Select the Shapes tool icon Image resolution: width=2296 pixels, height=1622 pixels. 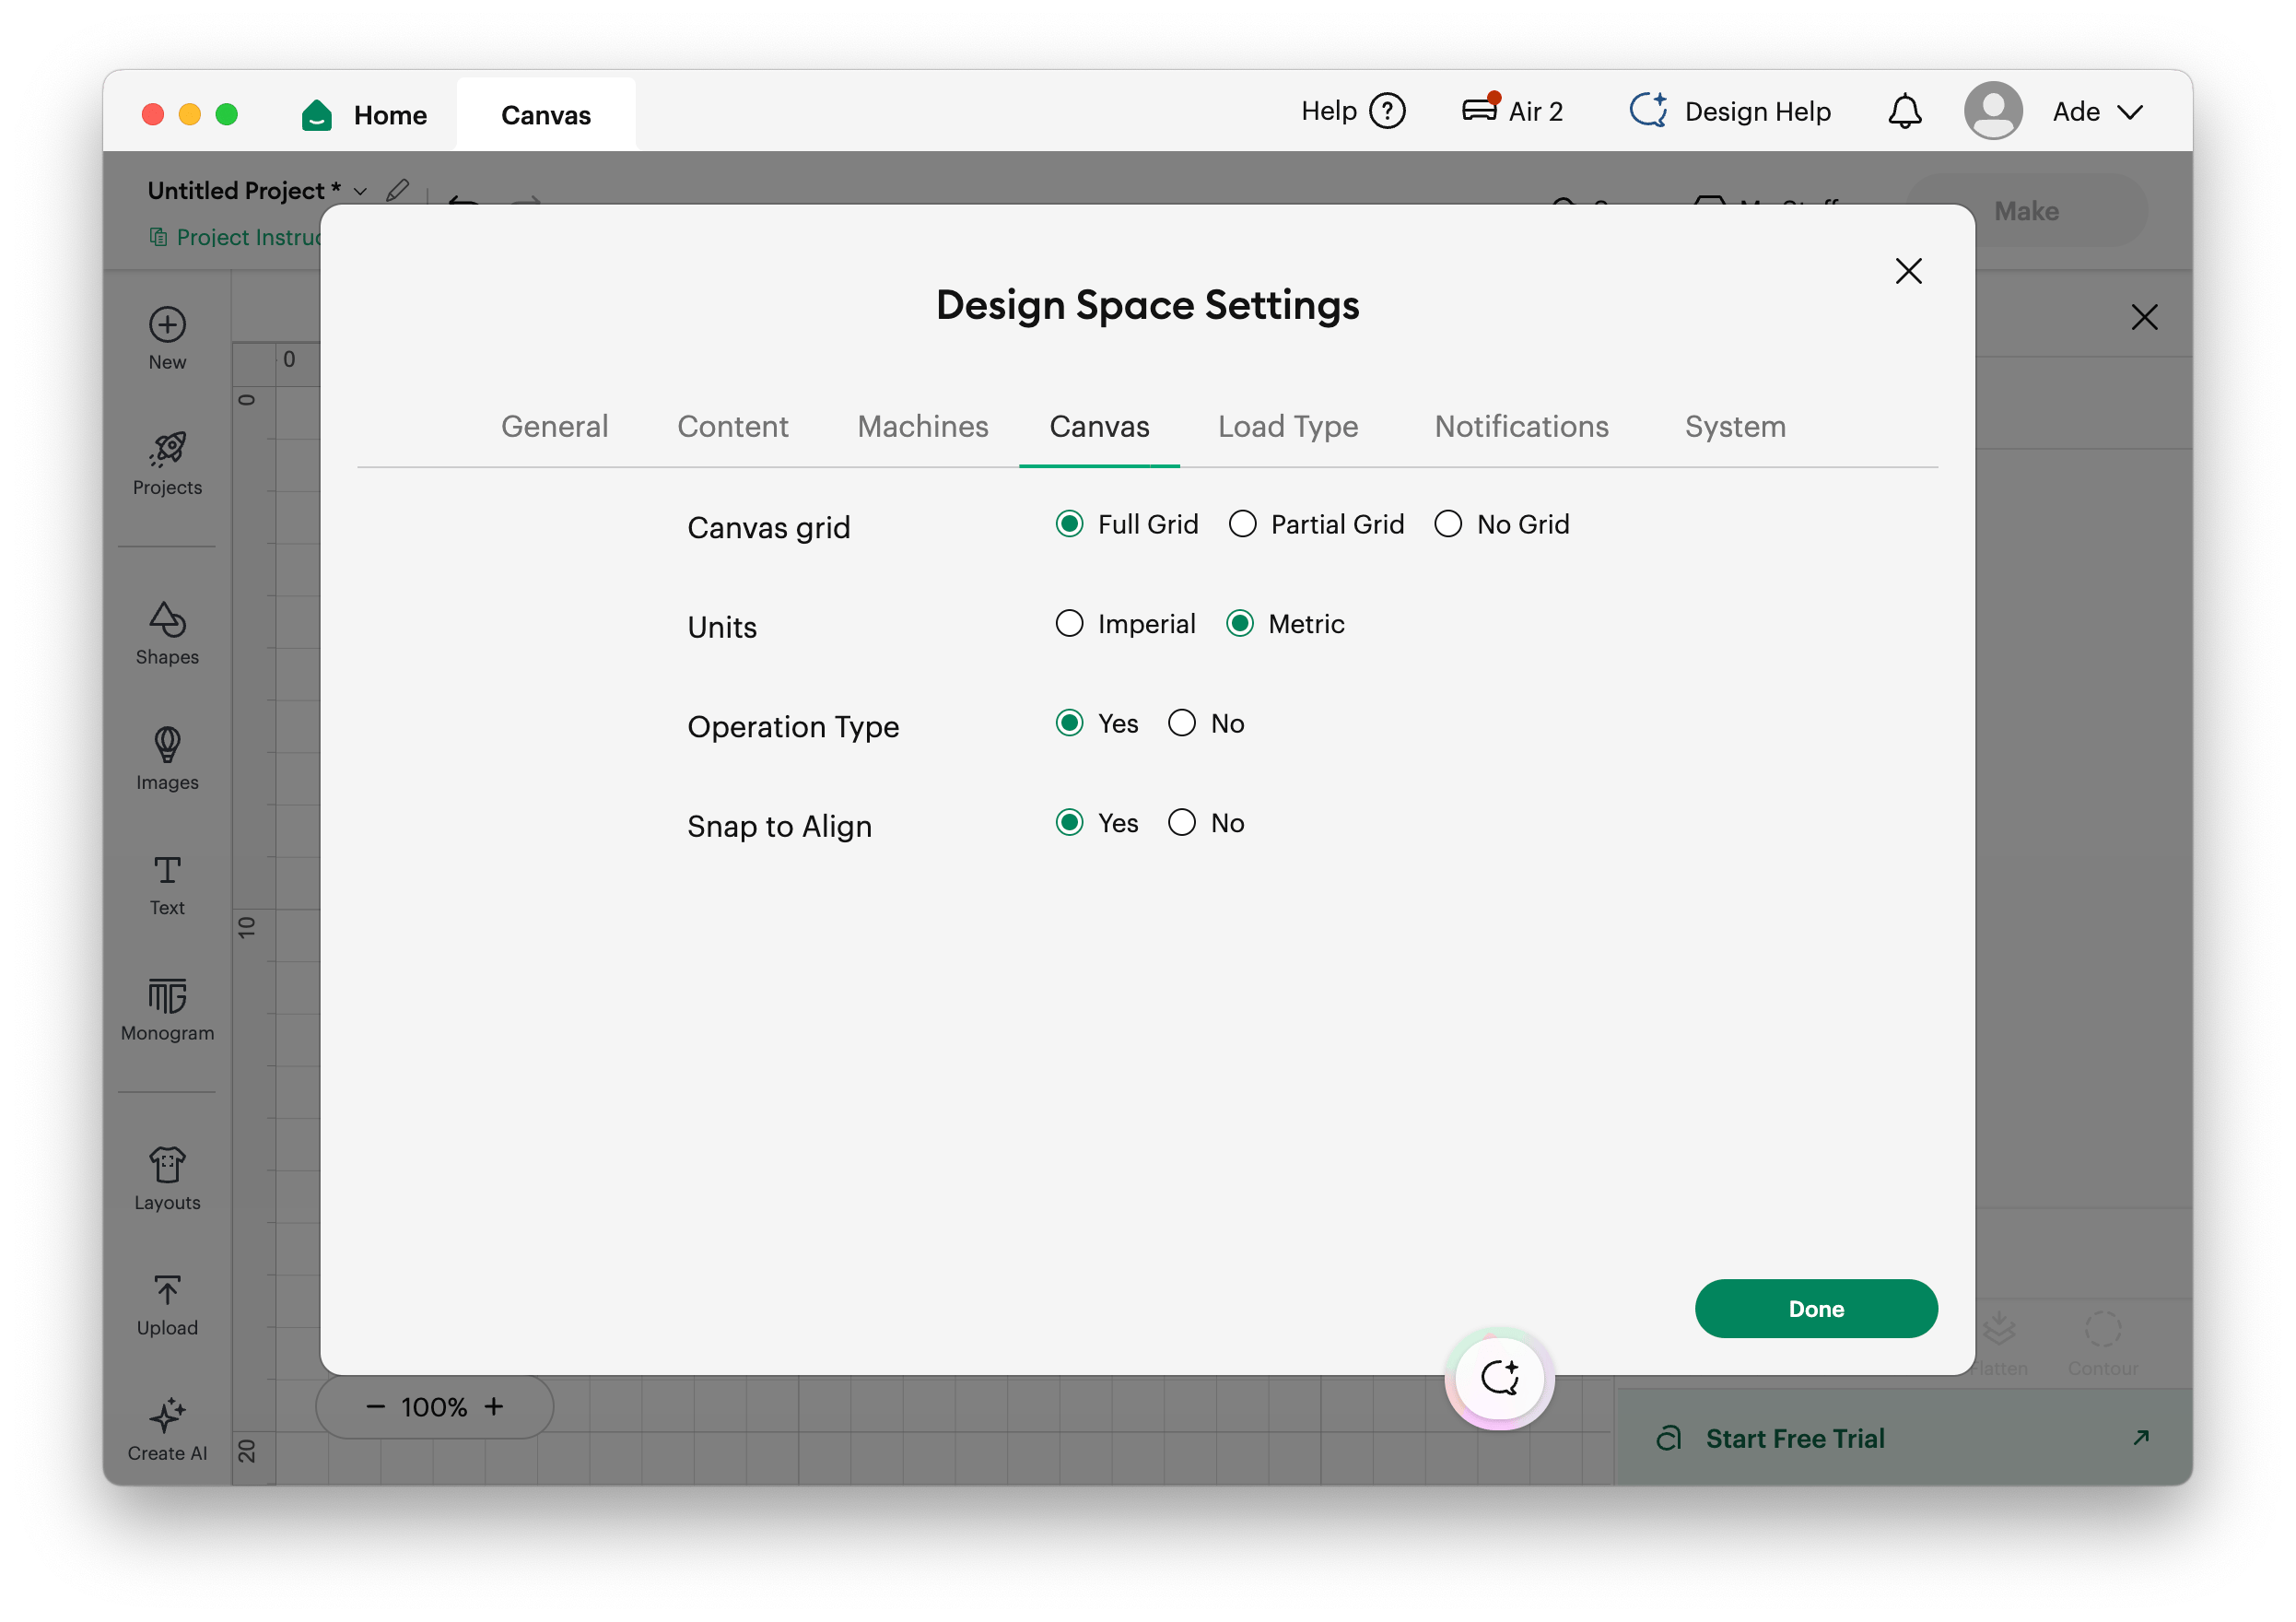pos(167,619)
